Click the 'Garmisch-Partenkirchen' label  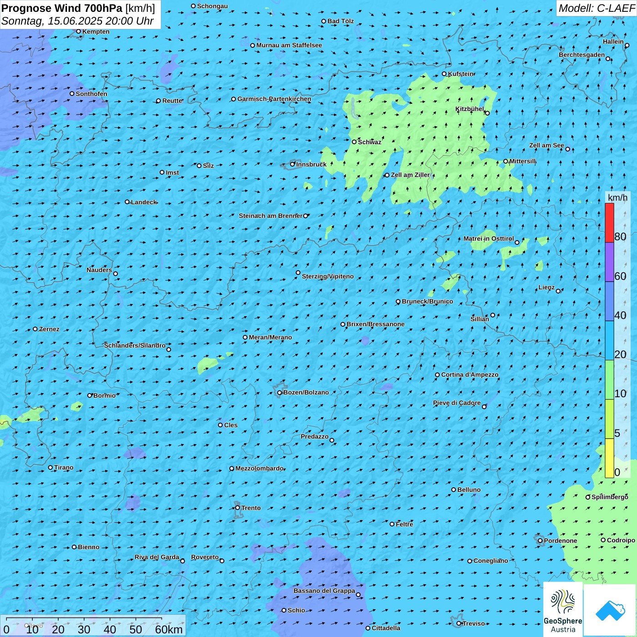274,99
